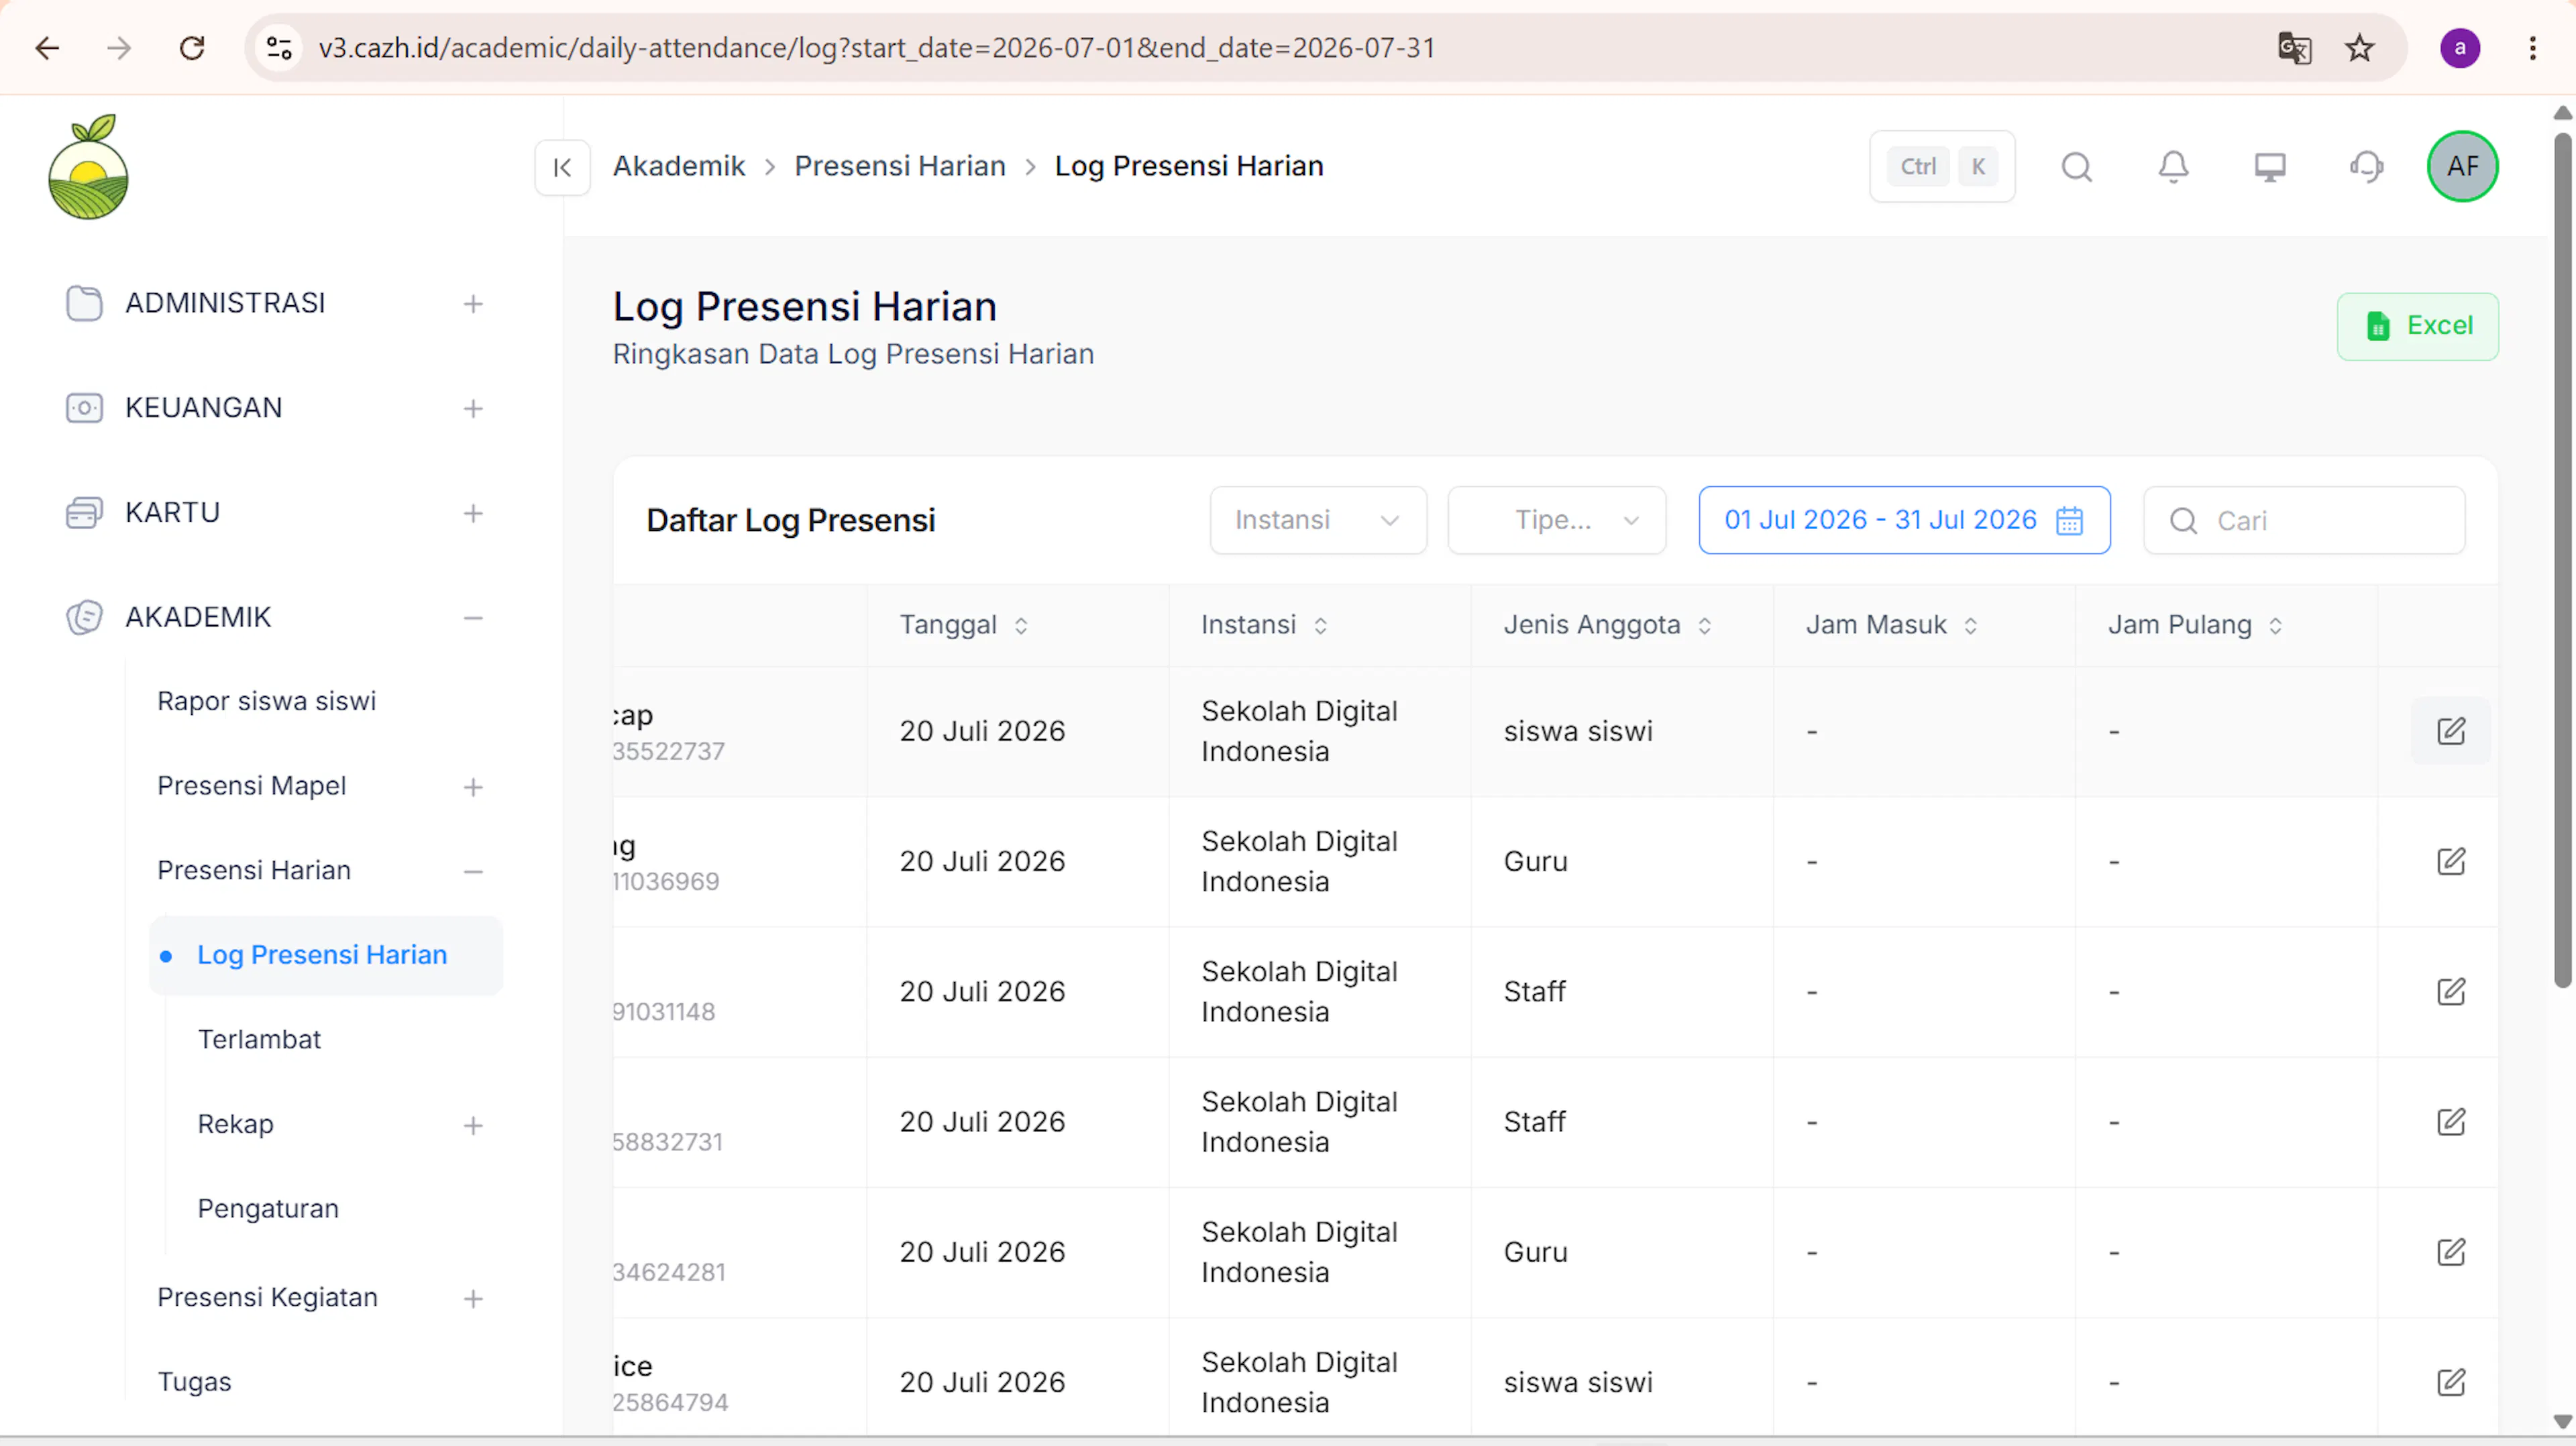Open the Tipe filter dropdown

(x=1556, y=520)
